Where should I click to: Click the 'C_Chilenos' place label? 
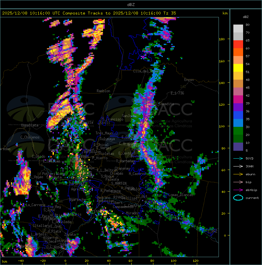[30, 137]
